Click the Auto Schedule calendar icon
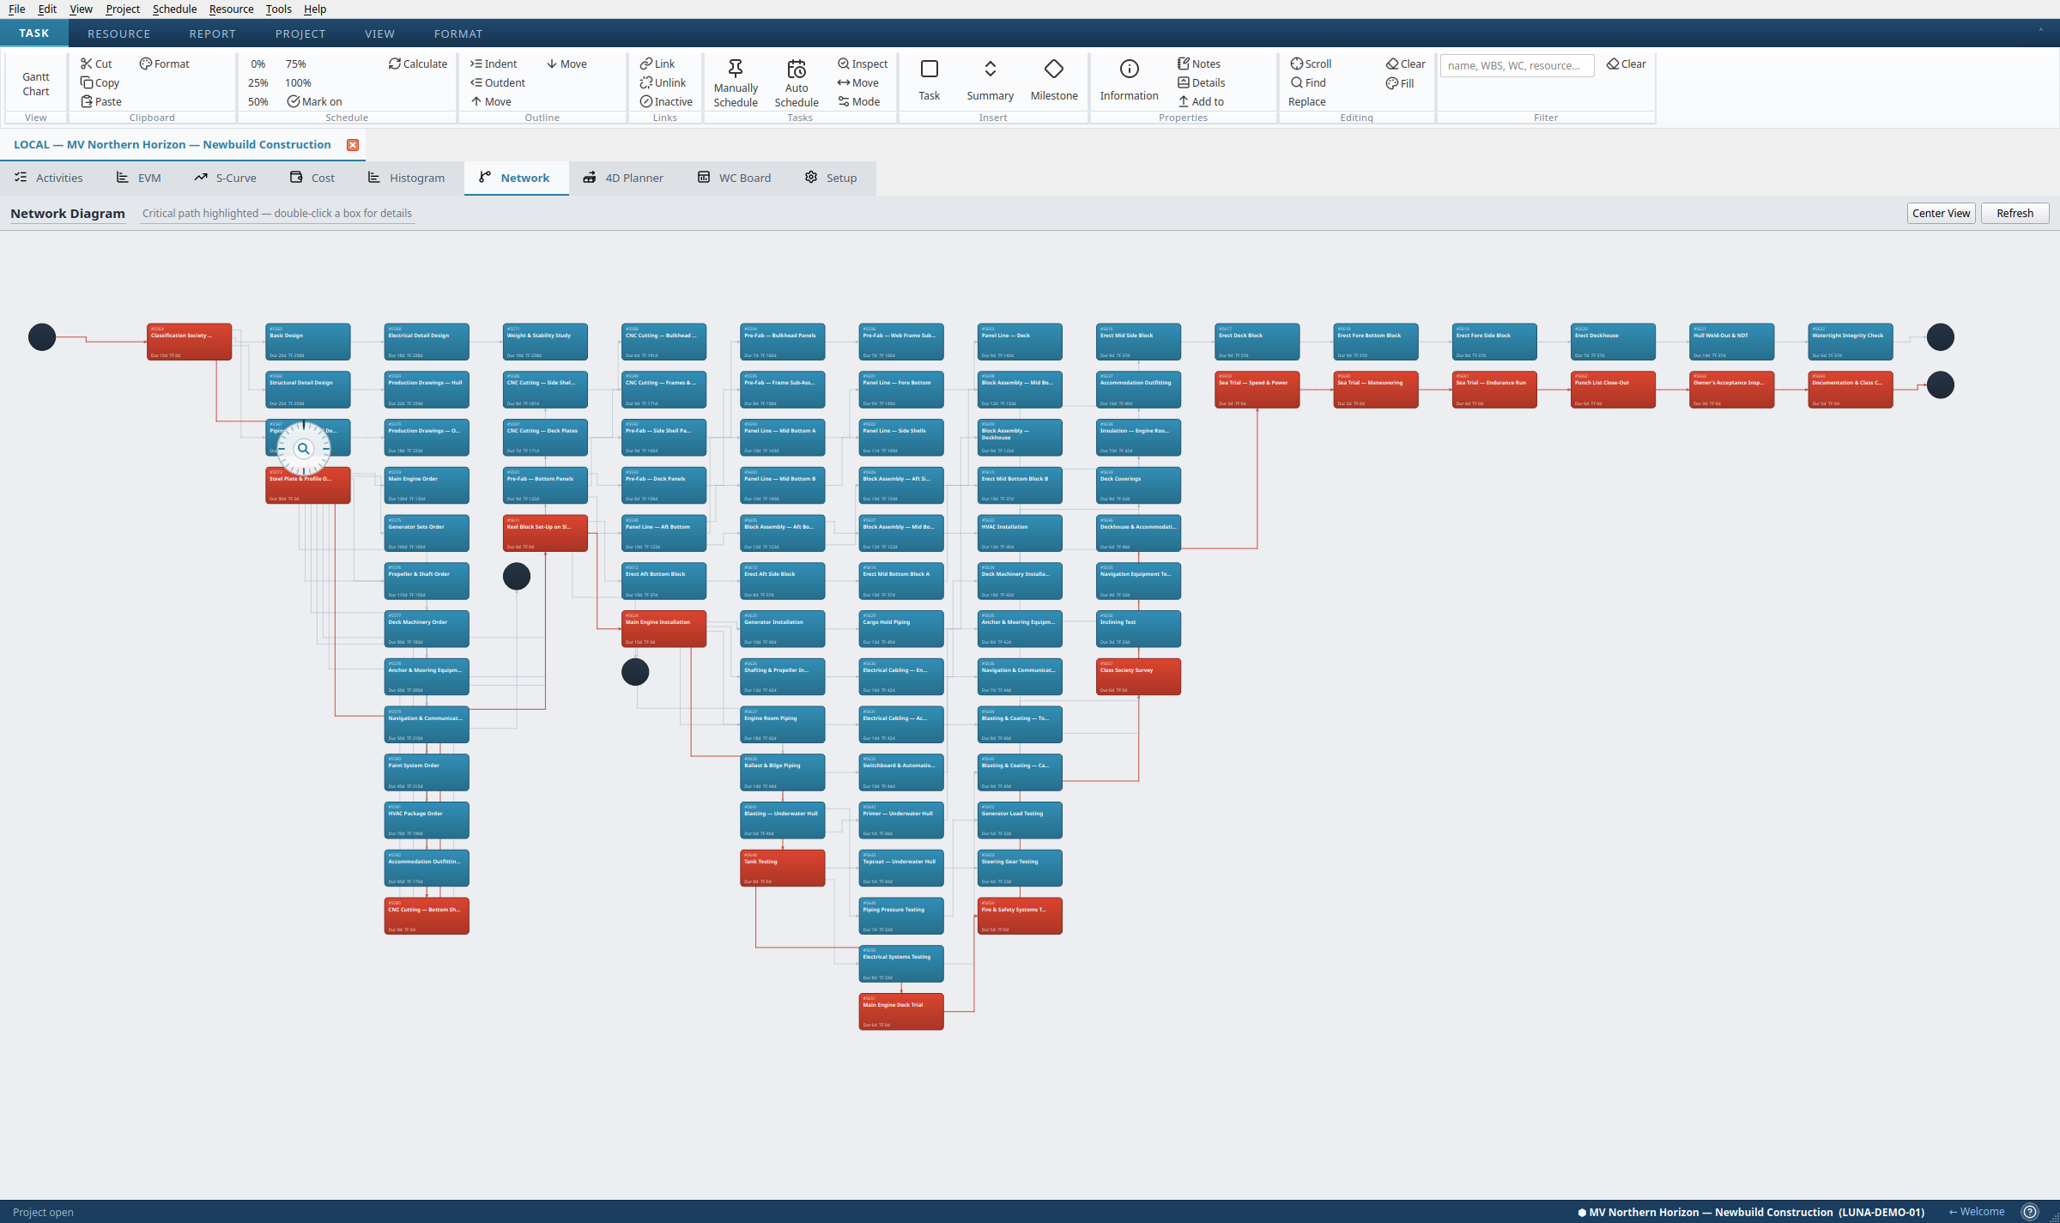This screenshot has width=2060, height=1223. [x=797, y=69]
